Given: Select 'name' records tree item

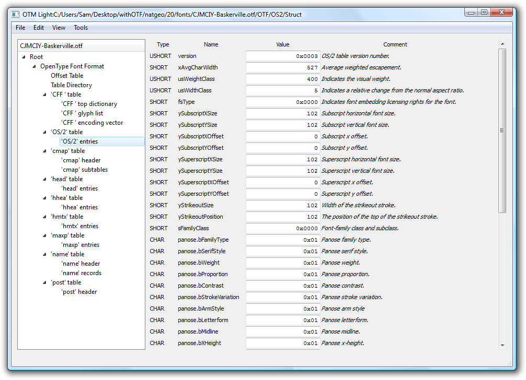Looking at the screenshot, I should pyautogui.click(x=81, y=273).
